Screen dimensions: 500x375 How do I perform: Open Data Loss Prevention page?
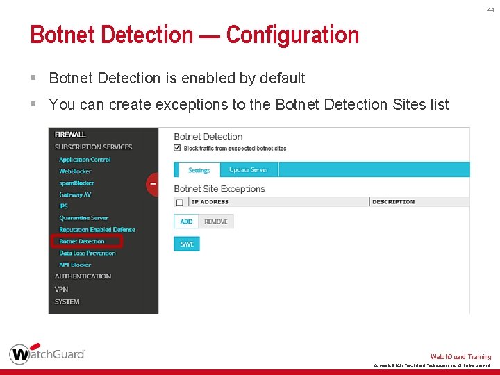(87, 253)
